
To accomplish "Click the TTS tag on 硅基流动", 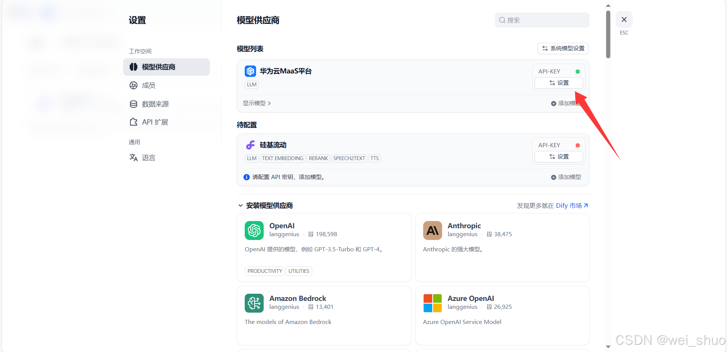I will tap(375, 159).
